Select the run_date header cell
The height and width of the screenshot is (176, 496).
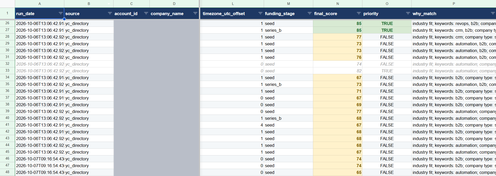click(40, 14)
